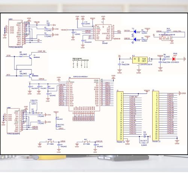
Task: Click the IN-OUT jumper label near D3
Action: click(x=144, y=141)
